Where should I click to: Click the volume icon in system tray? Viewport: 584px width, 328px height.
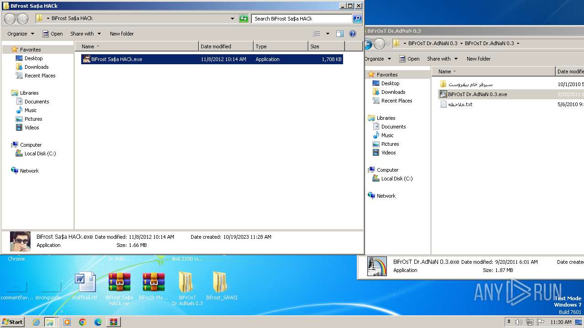point(519,322)
